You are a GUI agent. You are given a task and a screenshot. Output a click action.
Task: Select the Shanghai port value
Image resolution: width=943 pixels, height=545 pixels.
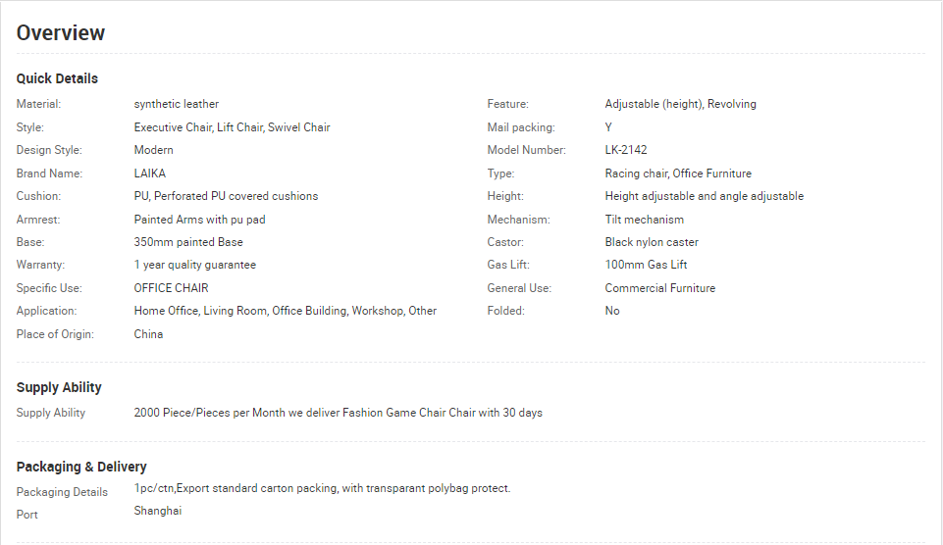point(158,511)
